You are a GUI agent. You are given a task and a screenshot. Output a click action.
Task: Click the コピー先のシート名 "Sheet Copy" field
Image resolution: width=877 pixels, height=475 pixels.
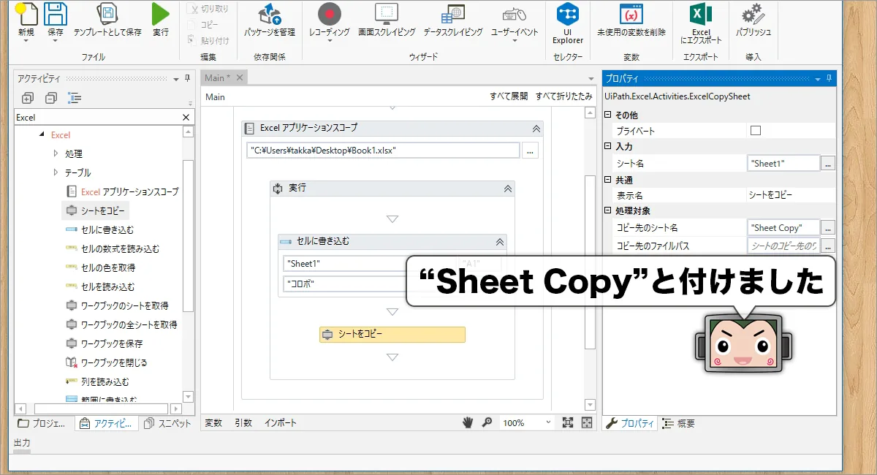[783, 228]
